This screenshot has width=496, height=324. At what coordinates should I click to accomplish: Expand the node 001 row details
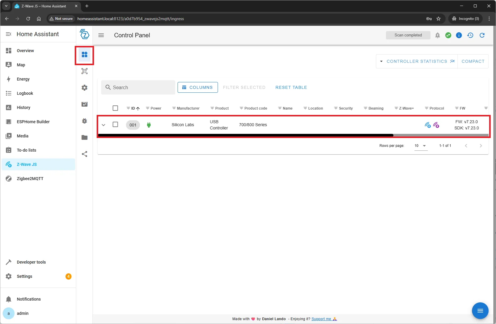[x=103, y=125]
